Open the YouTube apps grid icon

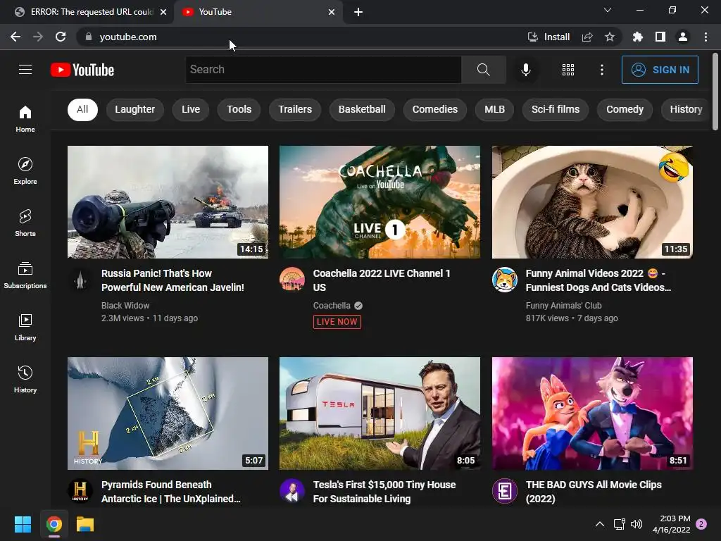568,70
